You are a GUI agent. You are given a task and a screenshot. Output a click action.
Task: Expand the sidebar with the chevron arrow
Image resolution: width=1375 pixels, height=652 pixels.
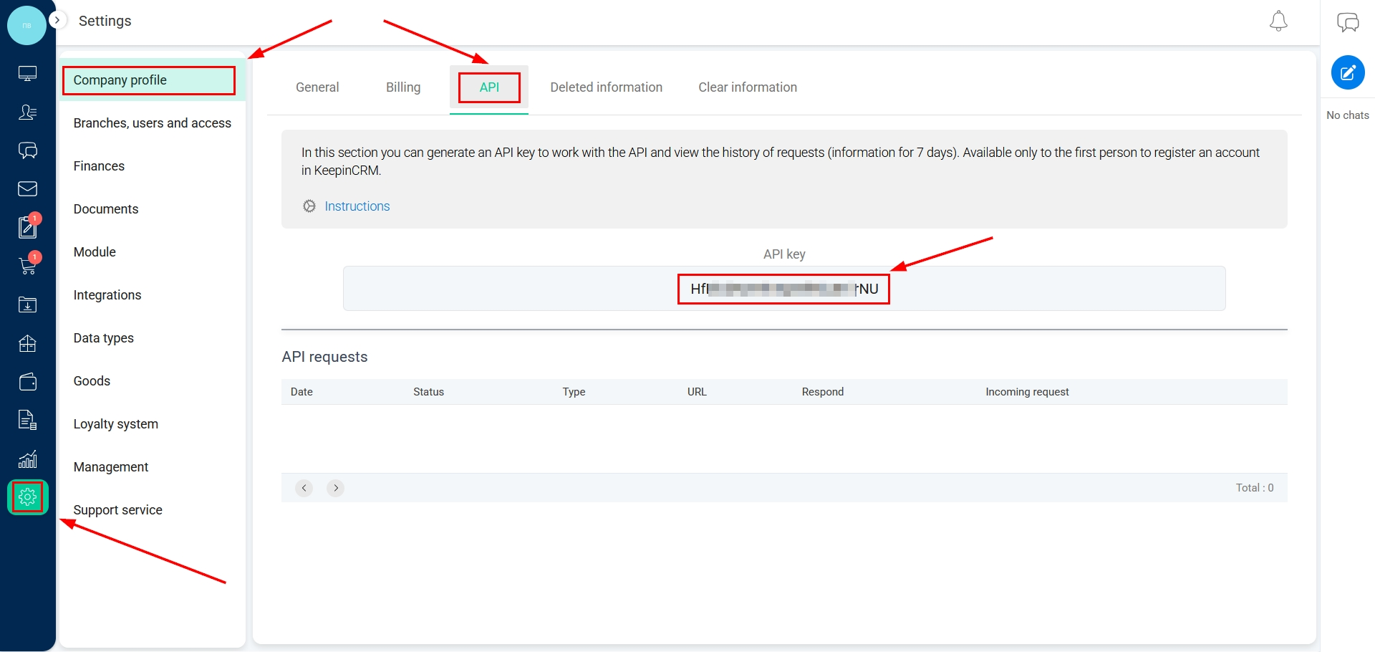[x=57, y=20]
